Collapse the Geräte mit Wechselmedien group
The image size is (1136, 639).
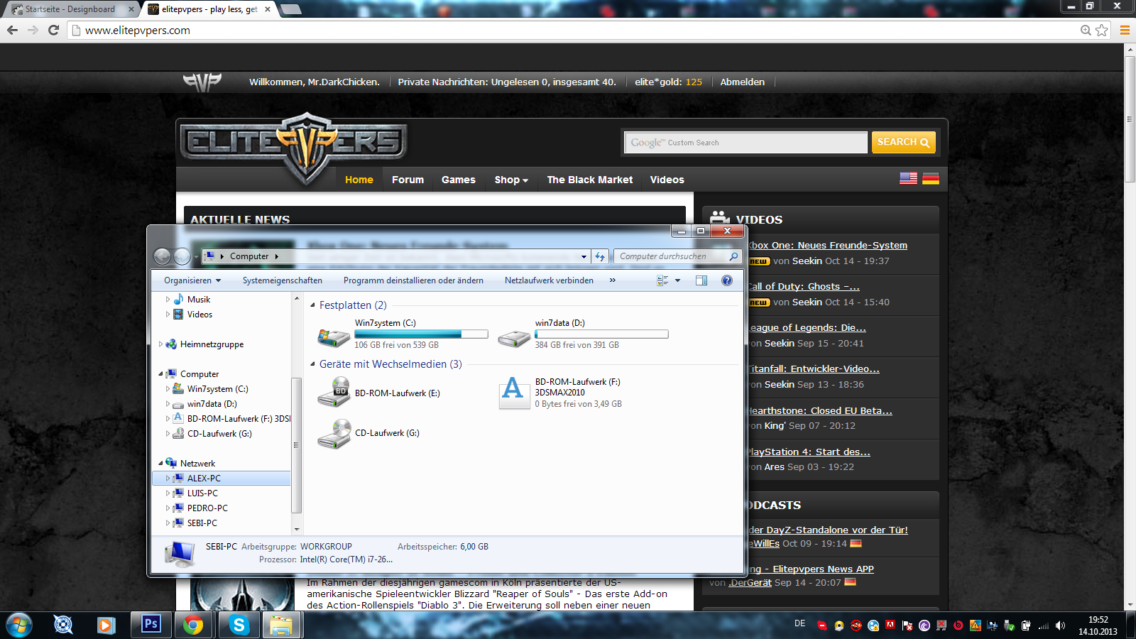313,364
